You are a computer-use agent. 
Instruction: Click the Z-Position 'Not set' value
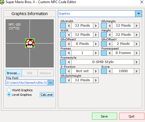pyautogui.click(x=82, y=71)
